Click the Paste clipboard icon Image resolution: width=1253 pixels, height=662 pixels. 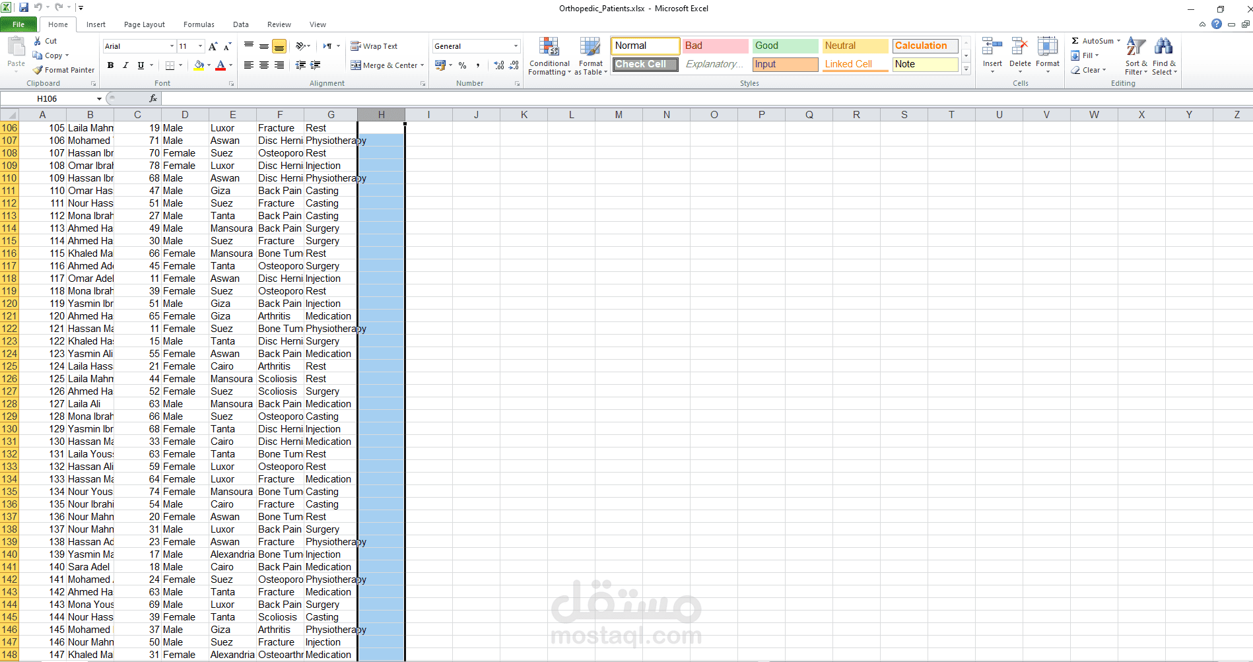(x=16, y=47)
